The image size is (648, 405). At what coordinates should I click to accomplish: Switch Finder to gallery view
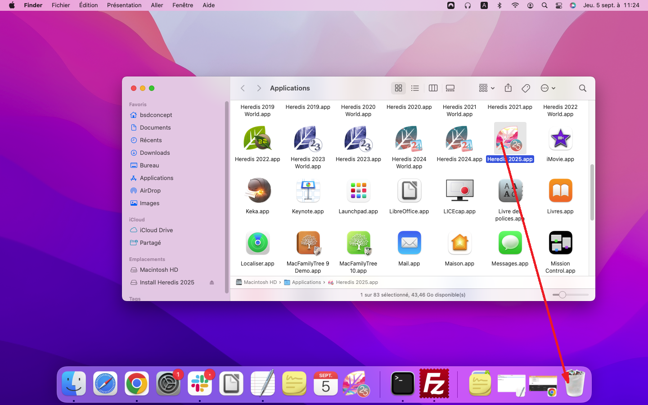coord(450,88)
